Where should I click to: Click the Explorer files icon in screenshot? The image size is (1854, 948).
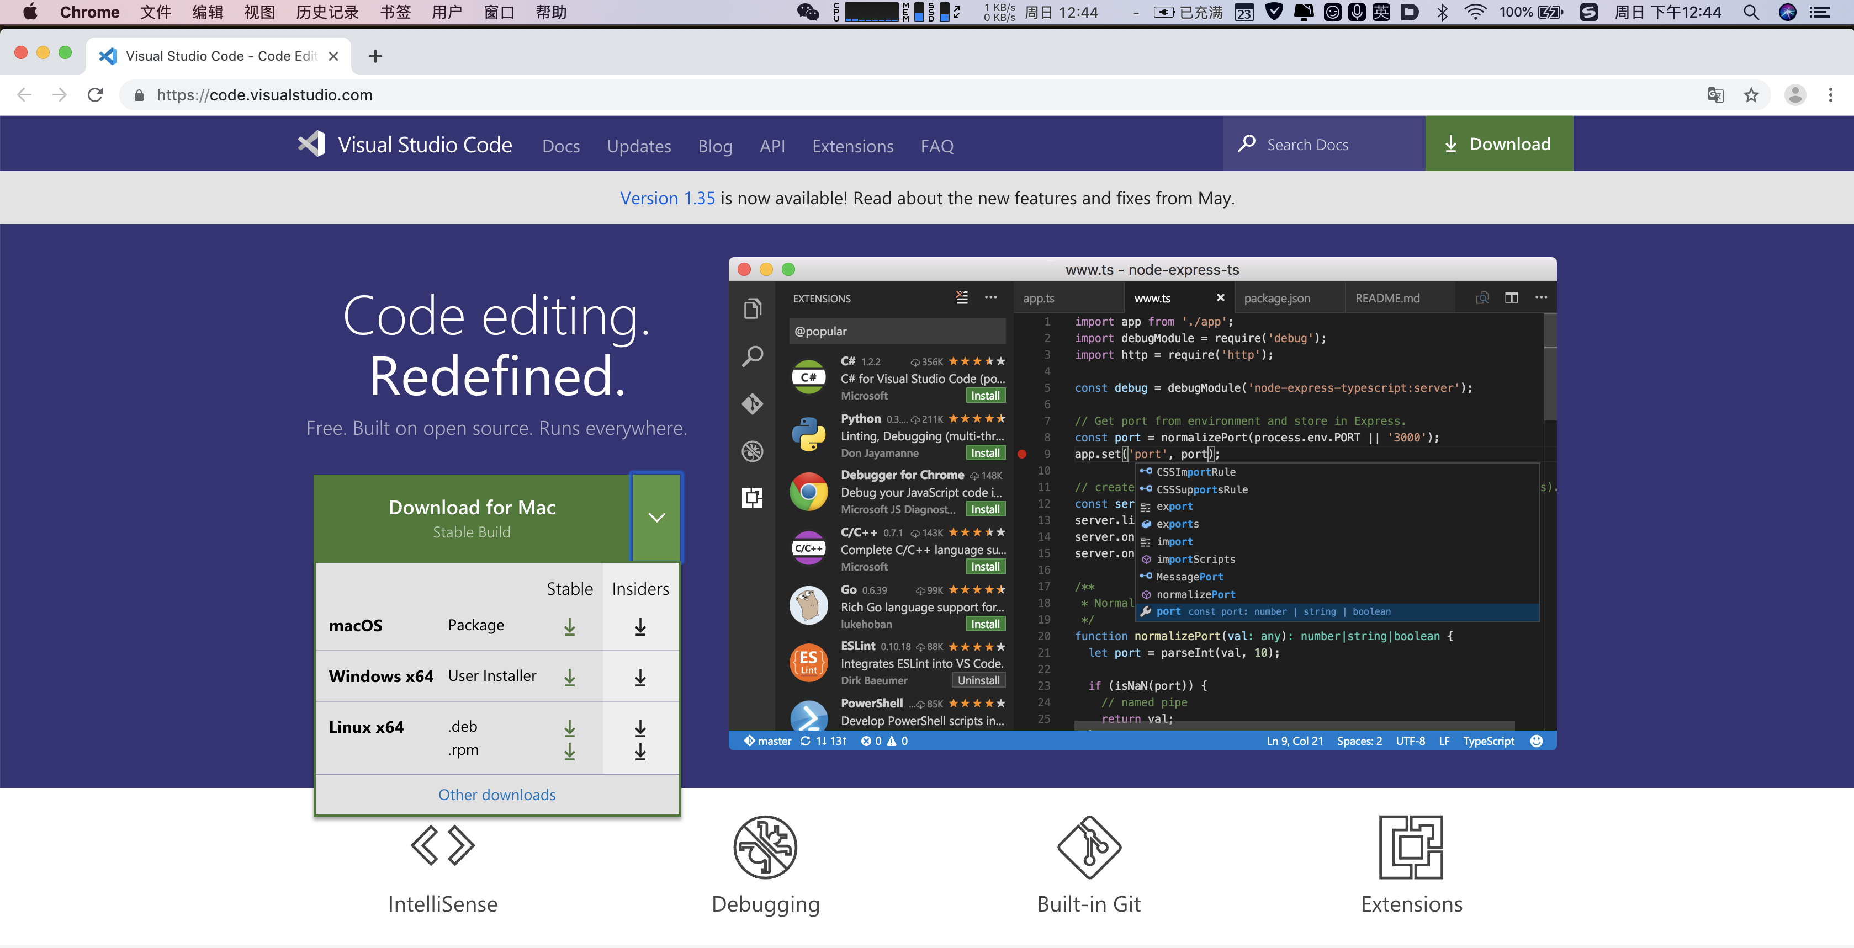click(x=752, y=308)
